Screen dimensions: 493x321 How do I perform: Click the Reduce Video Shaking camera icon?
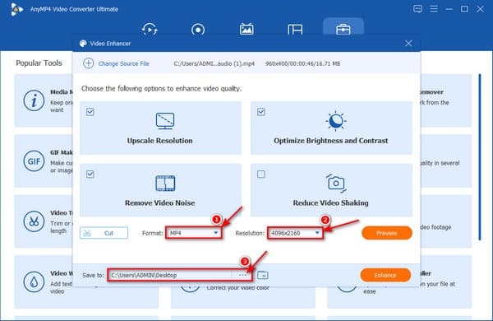(336, 184)
